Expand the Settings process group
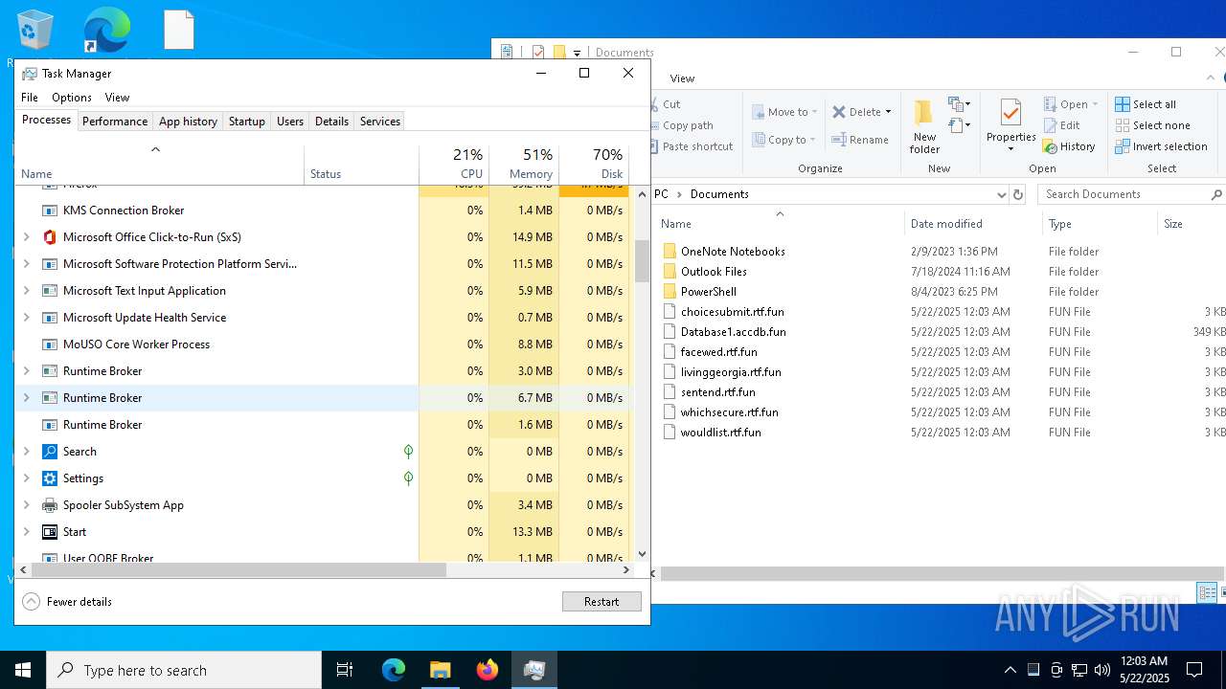This screenshot has width=1226, height=689. (x=26, y=478)
